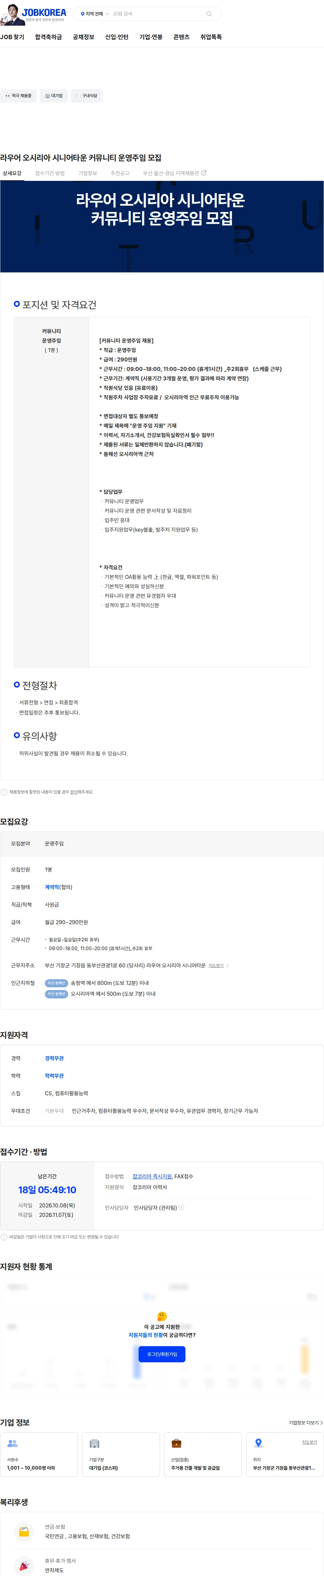Click the 포지션 및 자격요건 heading
The width and height of the screenshot is (324, 1576).
59,305
